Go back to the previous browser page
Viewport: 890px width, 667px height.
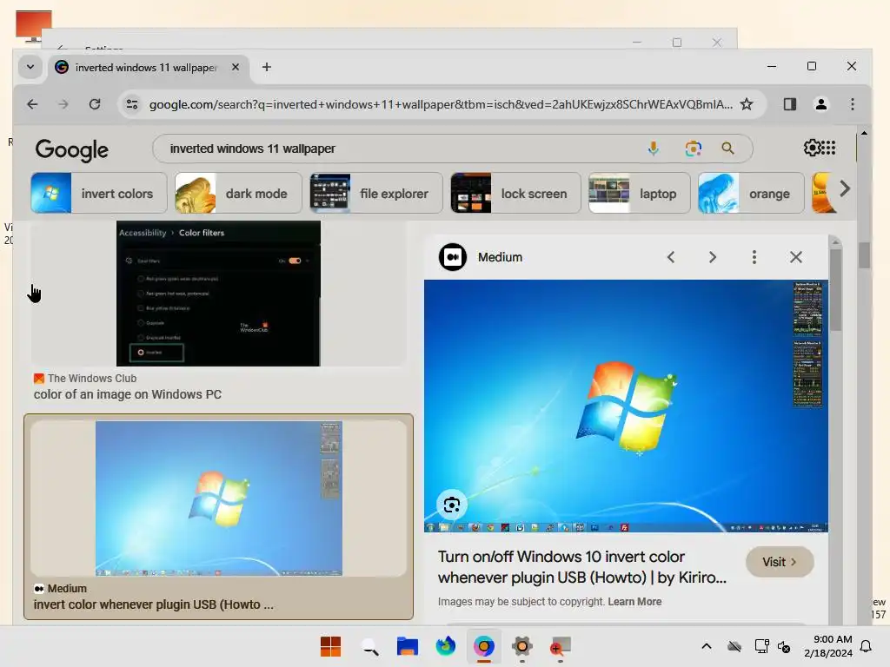pos(32,104)
